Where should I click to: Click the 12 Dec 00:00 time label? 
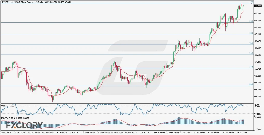click(227, 132)
